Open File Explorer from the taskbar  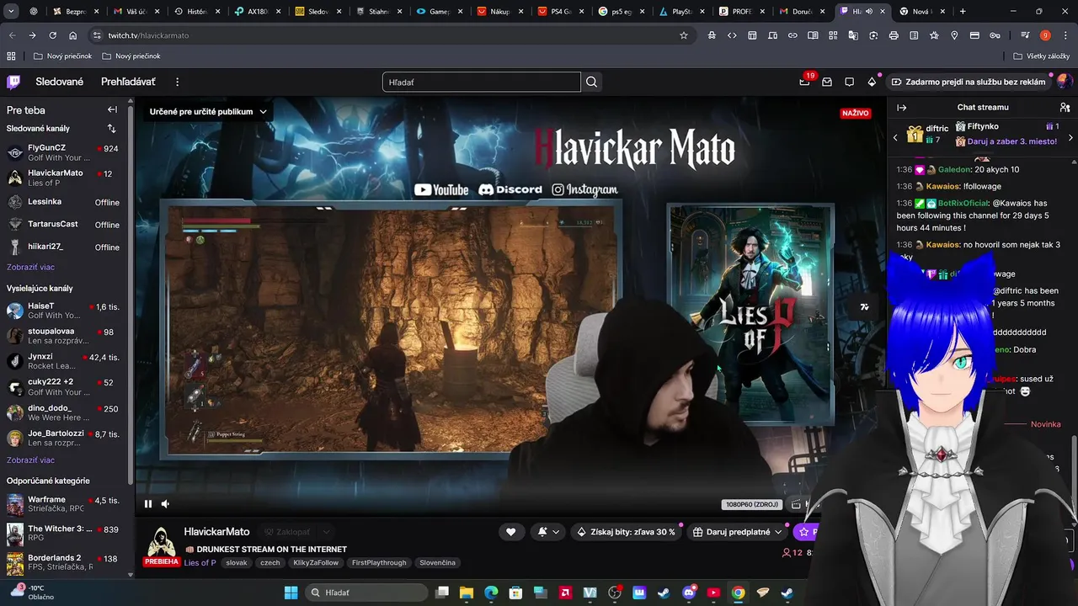pyautogui.click(x=467, y=593)
